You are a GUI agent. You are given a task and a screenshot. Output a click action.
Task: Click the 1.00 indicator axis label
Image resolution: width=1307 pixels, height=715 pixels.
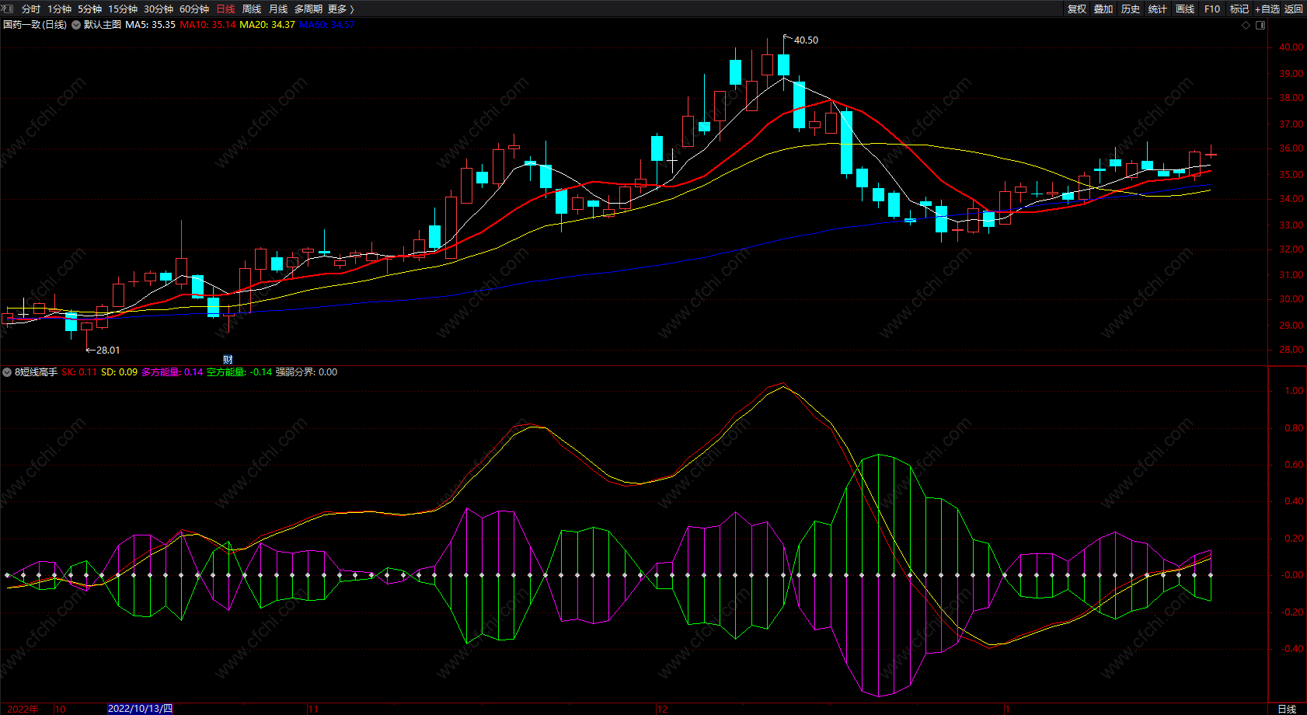[x=1294, y=391]
